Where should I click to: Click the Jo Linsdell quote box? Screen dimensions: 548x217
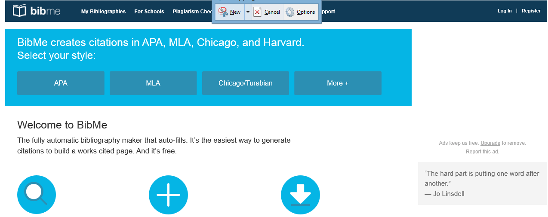coord(483,183)
